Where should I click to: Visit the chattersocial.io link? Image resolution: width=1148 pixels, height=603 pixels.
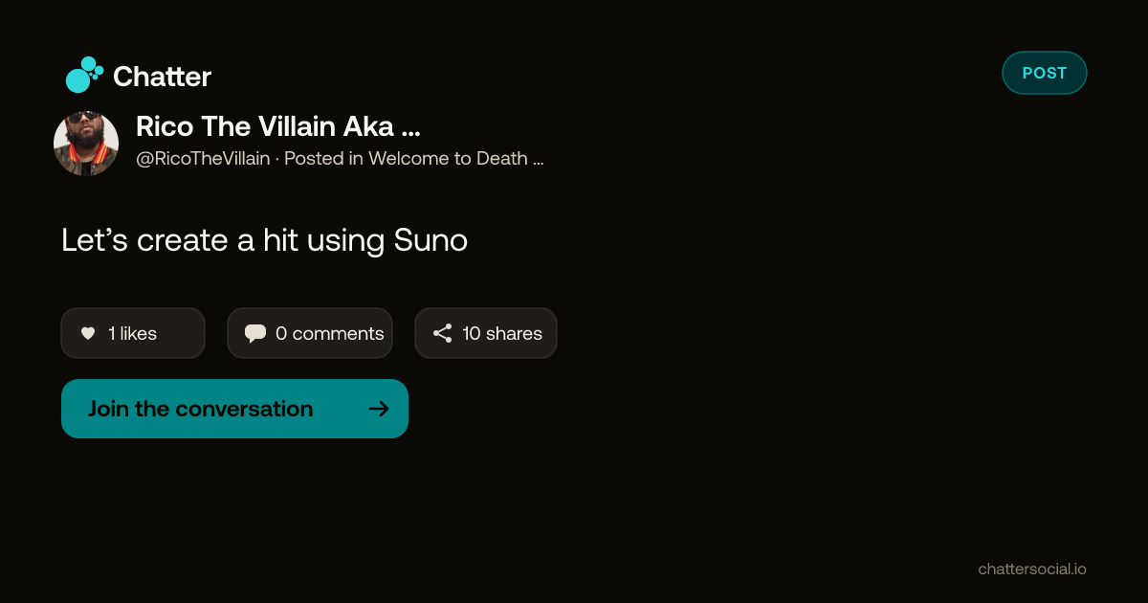coord(1032,569)
